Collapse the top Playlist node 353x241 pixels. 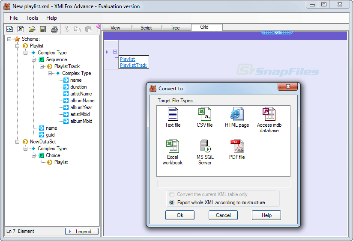pyautogui.click(x=17, y=46)
